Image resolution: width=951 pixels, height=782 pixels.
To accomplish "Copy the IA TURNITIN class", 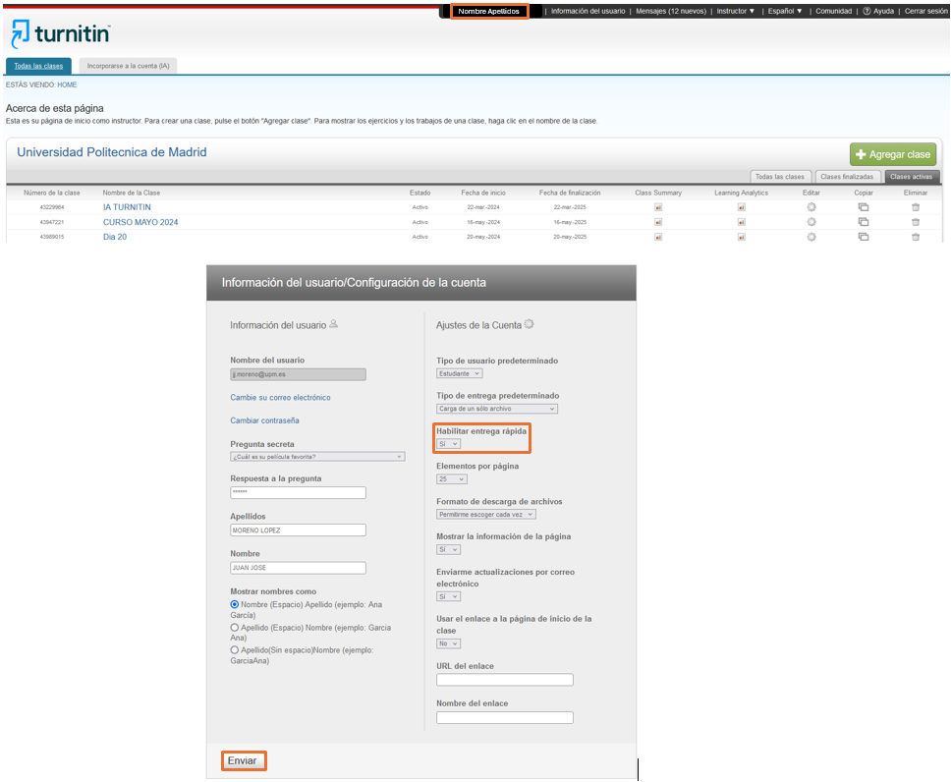I will point(864,207).
